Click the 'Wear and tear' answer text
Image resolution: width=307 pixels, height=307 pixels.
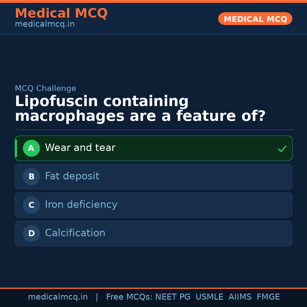click(x=80, y=148)
